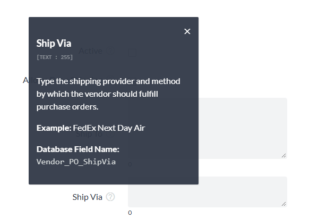
Task: Click the Ship Via help question-mark icon
Action: [110, 197]
